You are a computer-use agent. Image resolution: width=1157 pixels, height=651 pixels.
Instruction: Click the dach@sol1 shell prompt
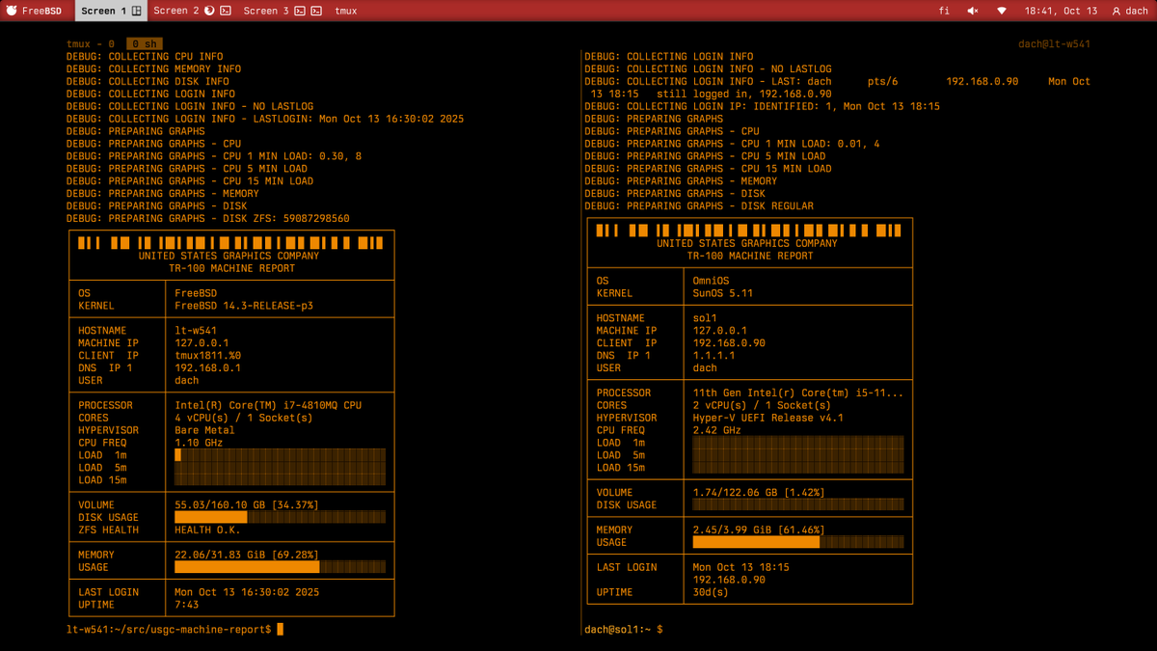pos(623,630)
